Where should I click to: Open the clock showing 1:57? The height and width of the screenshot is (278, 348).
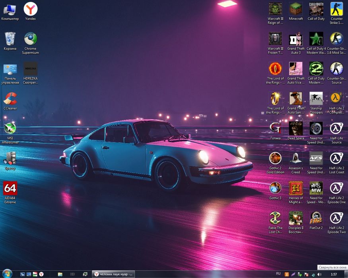click(334, 274)
